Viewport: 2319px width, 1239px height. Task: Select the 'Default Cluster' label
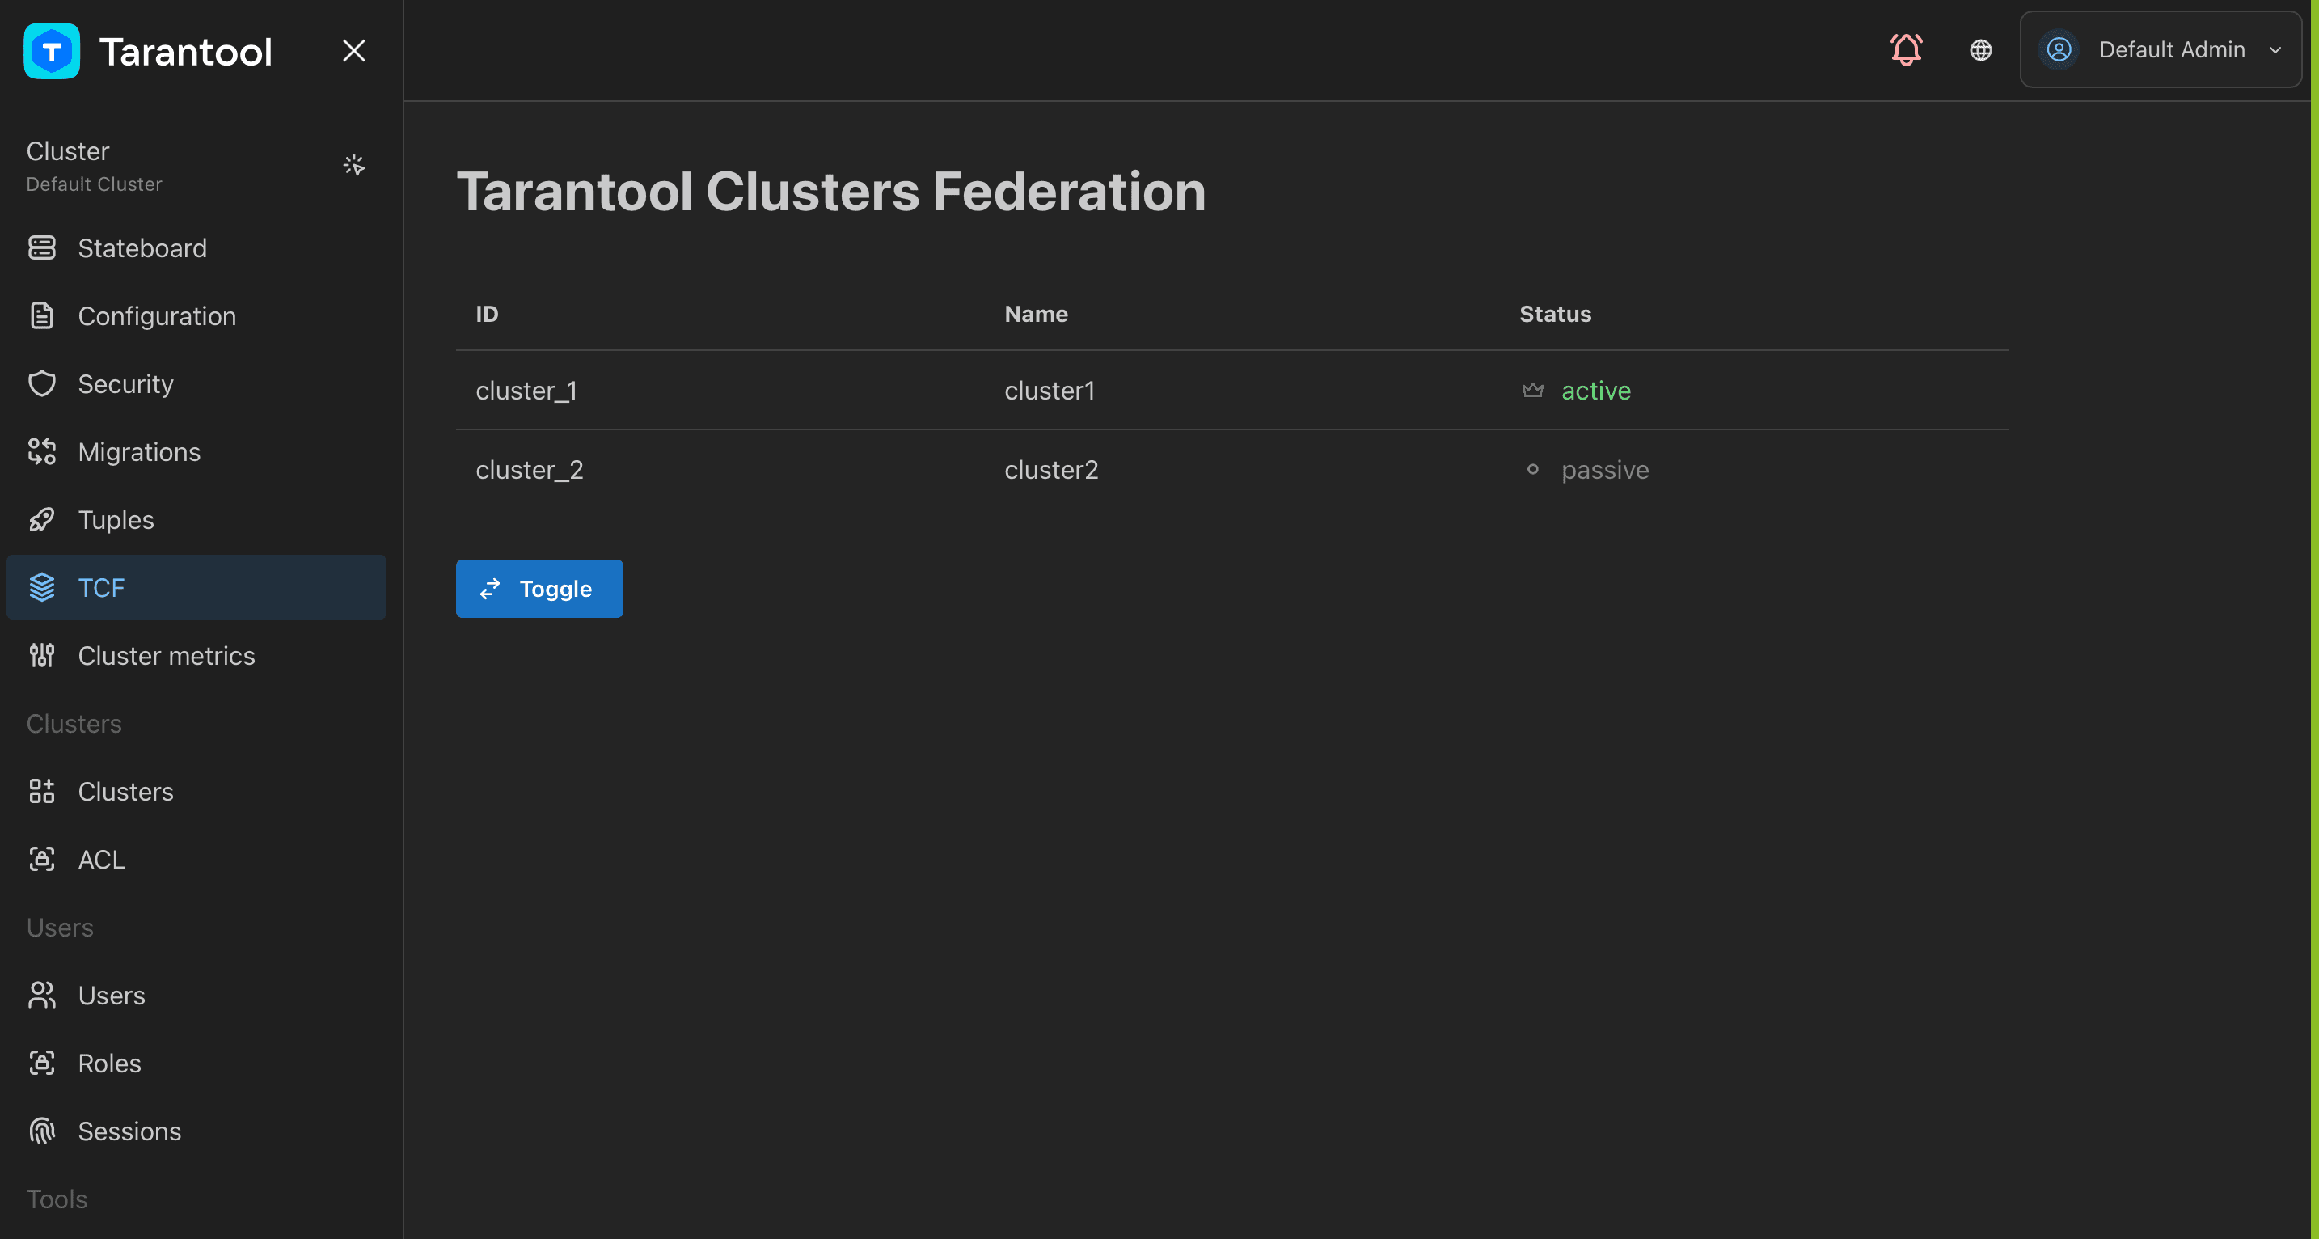pos(95,184)
